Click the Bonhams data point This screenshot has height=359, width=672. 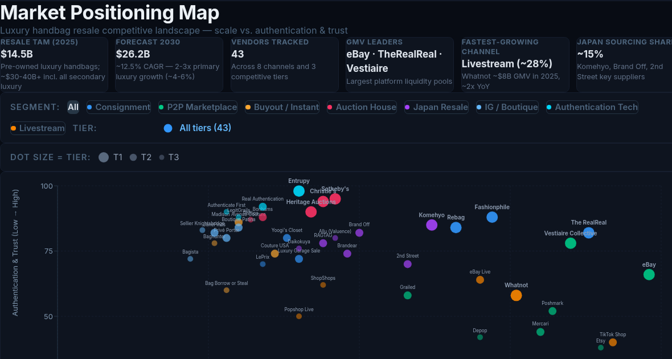click(x=263, y=217)
